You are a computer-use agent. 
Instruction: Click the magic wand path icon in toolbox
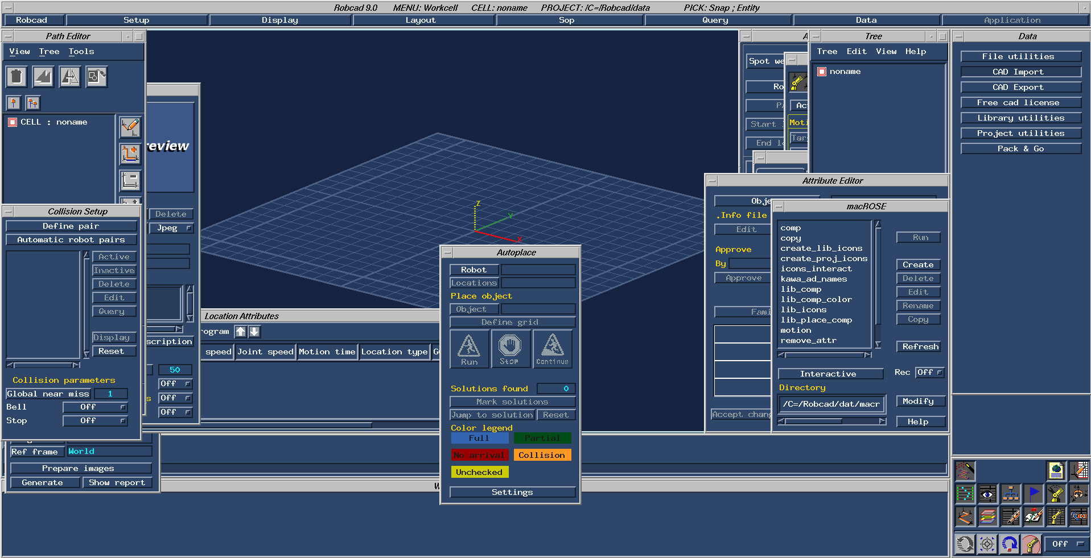(x=965, y=470)
